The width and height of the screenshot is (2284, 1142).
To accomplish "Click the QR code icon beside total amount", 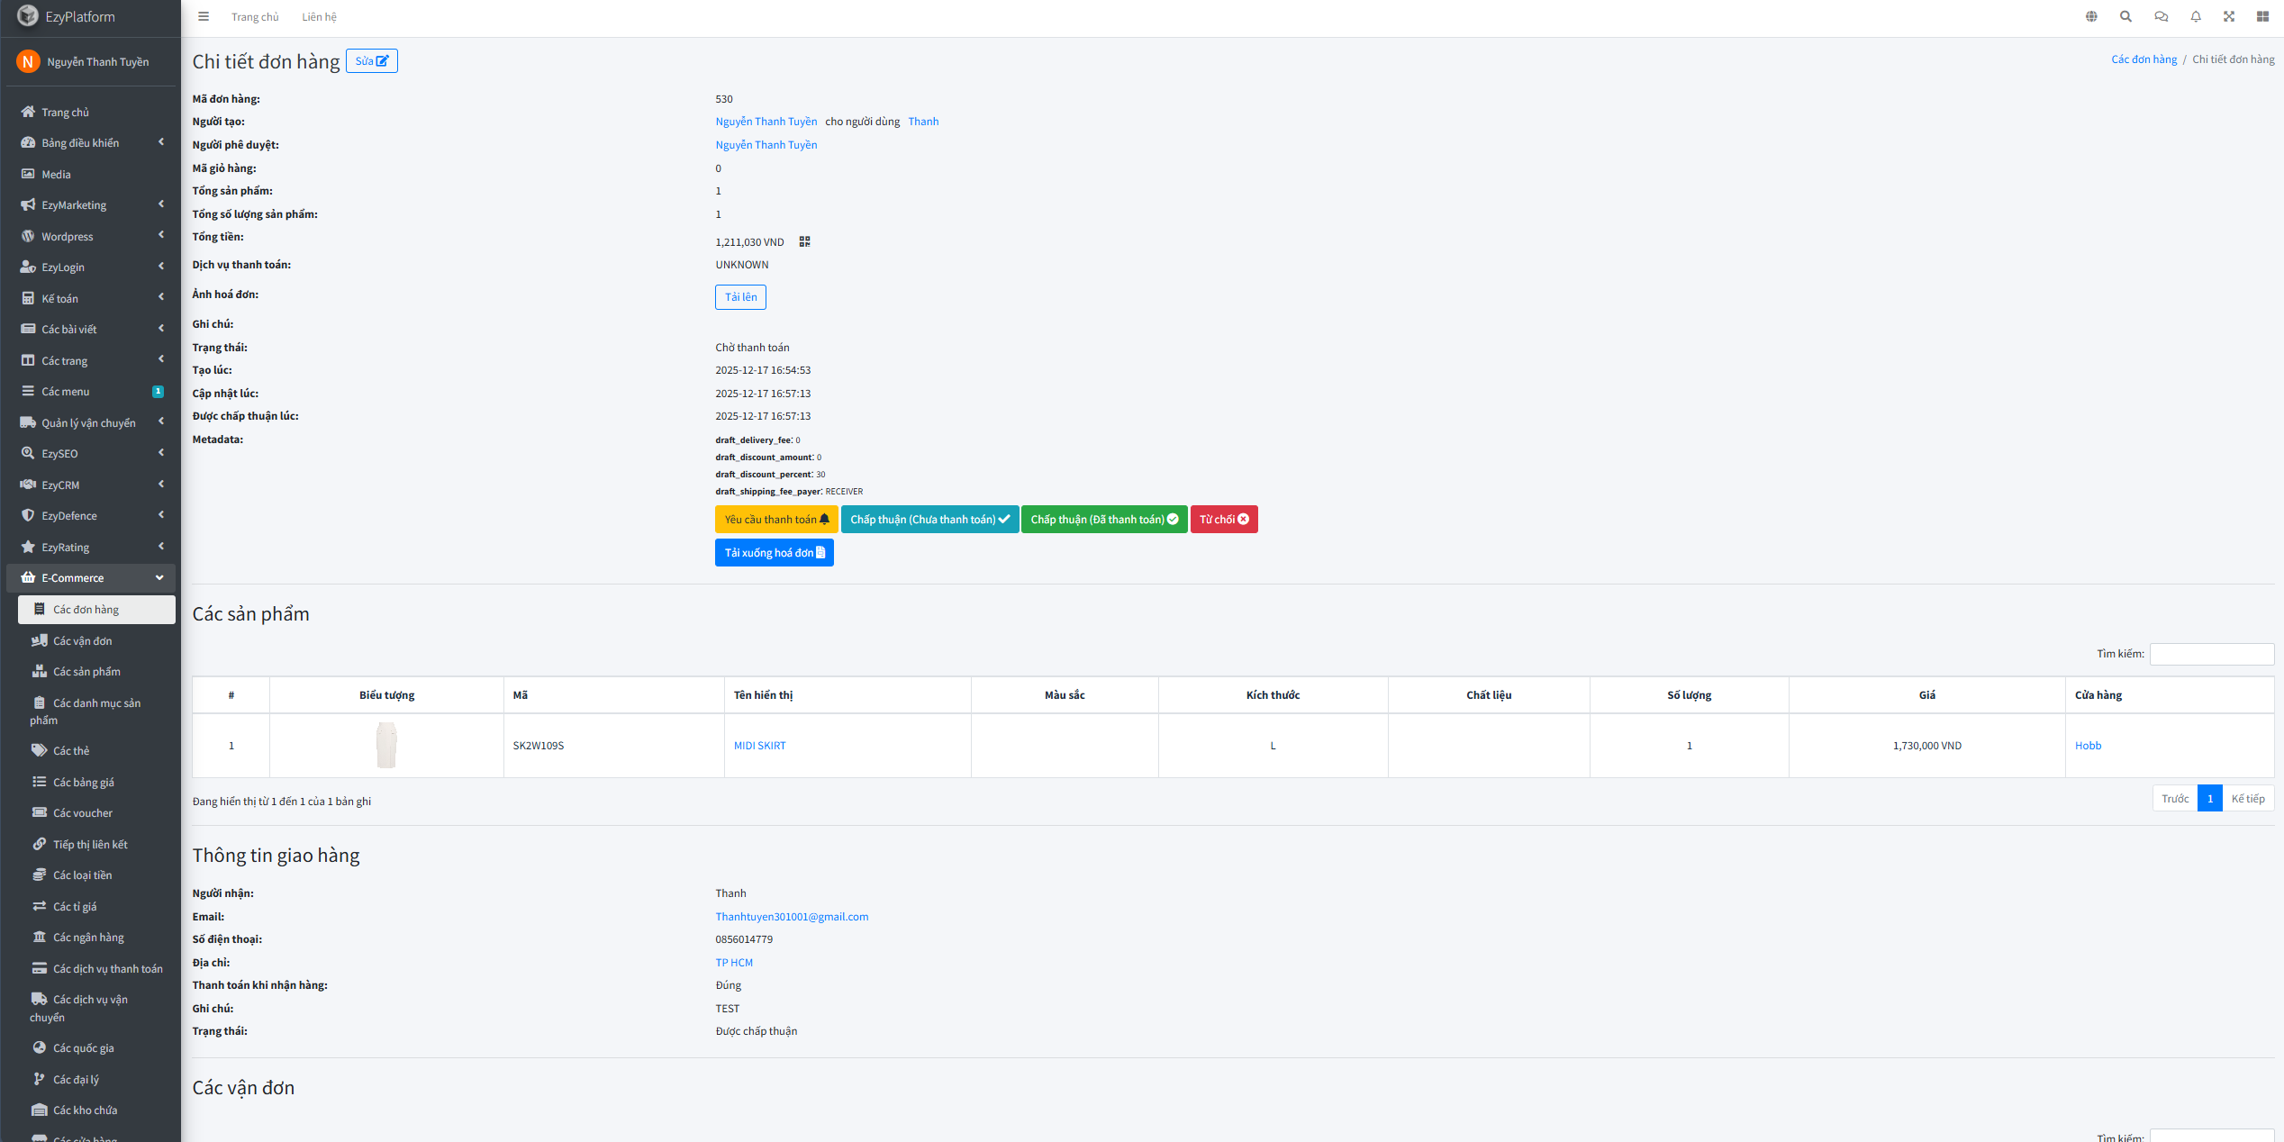I will tap(804, 241).
